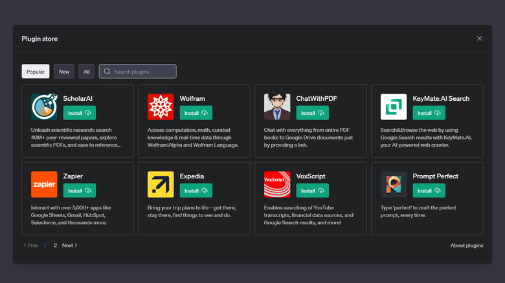Click the Expedia yellow arrow logo
Image resolution: width=505 pixels, height=283 pixels.
[161, 184]
